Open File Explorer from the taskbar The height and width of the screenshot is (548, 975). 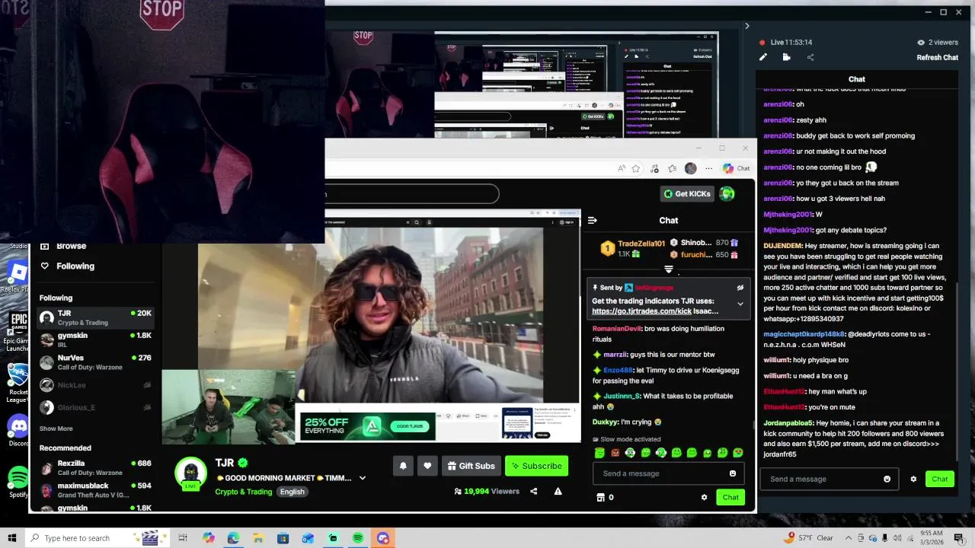click(x=258, y=538)
